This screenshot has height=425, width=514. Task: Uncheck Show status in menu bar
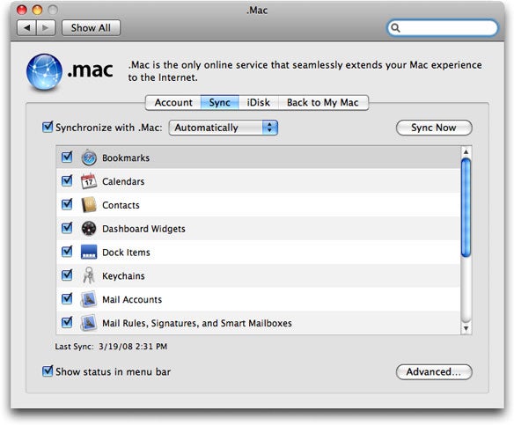click(48, 371)
